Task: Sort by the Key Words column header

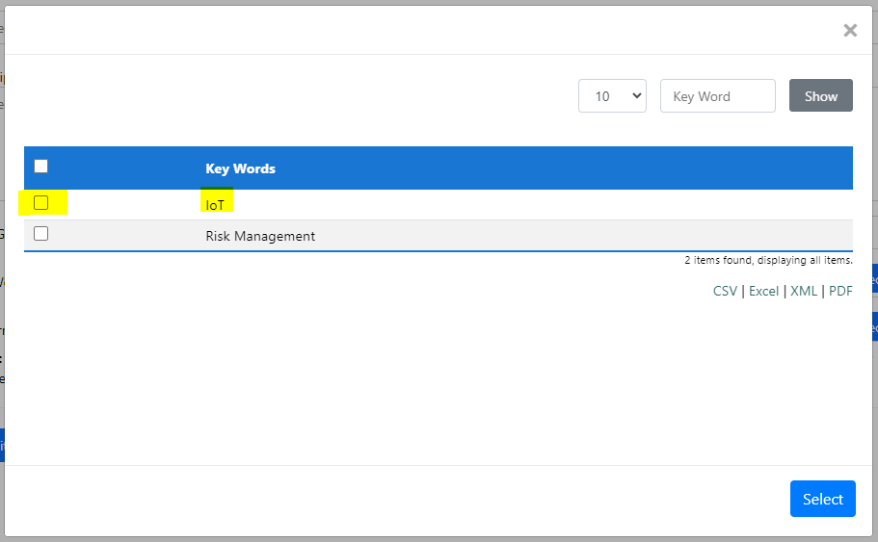Action: 240,168
